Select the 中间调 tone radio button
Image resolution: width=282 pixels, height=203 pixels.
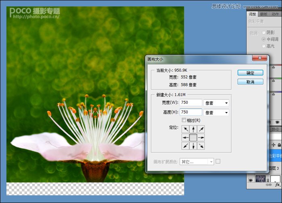(x=263, y=39)
